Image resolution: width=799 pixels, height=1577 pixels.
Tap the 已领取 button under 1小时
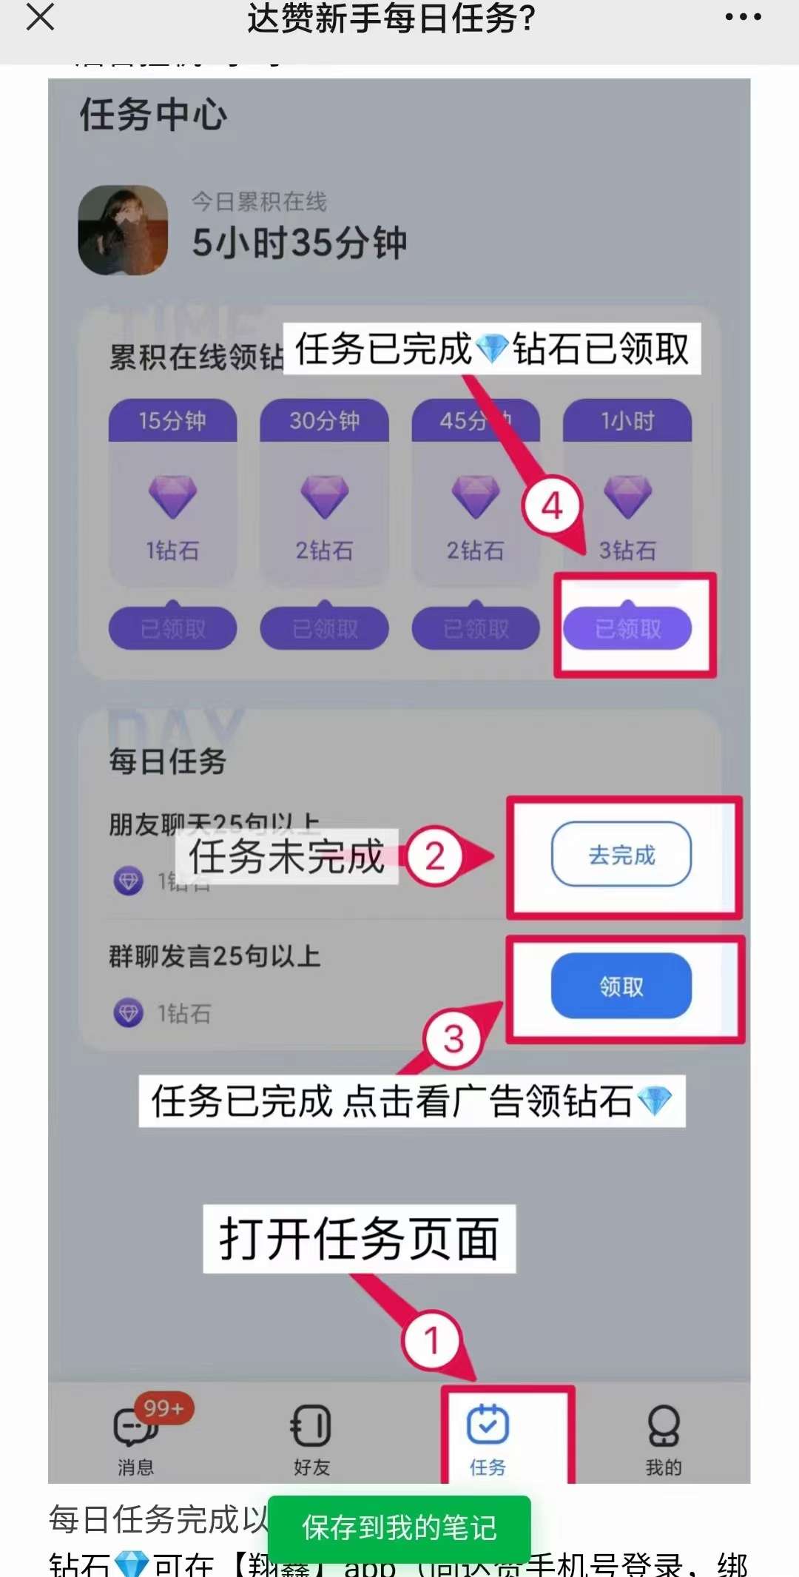pos(627,628)
